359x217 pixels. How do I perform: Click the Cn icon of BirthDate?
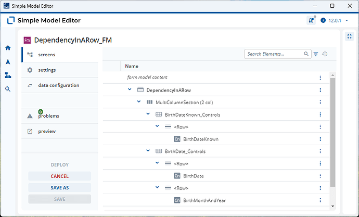coord(177,176)
